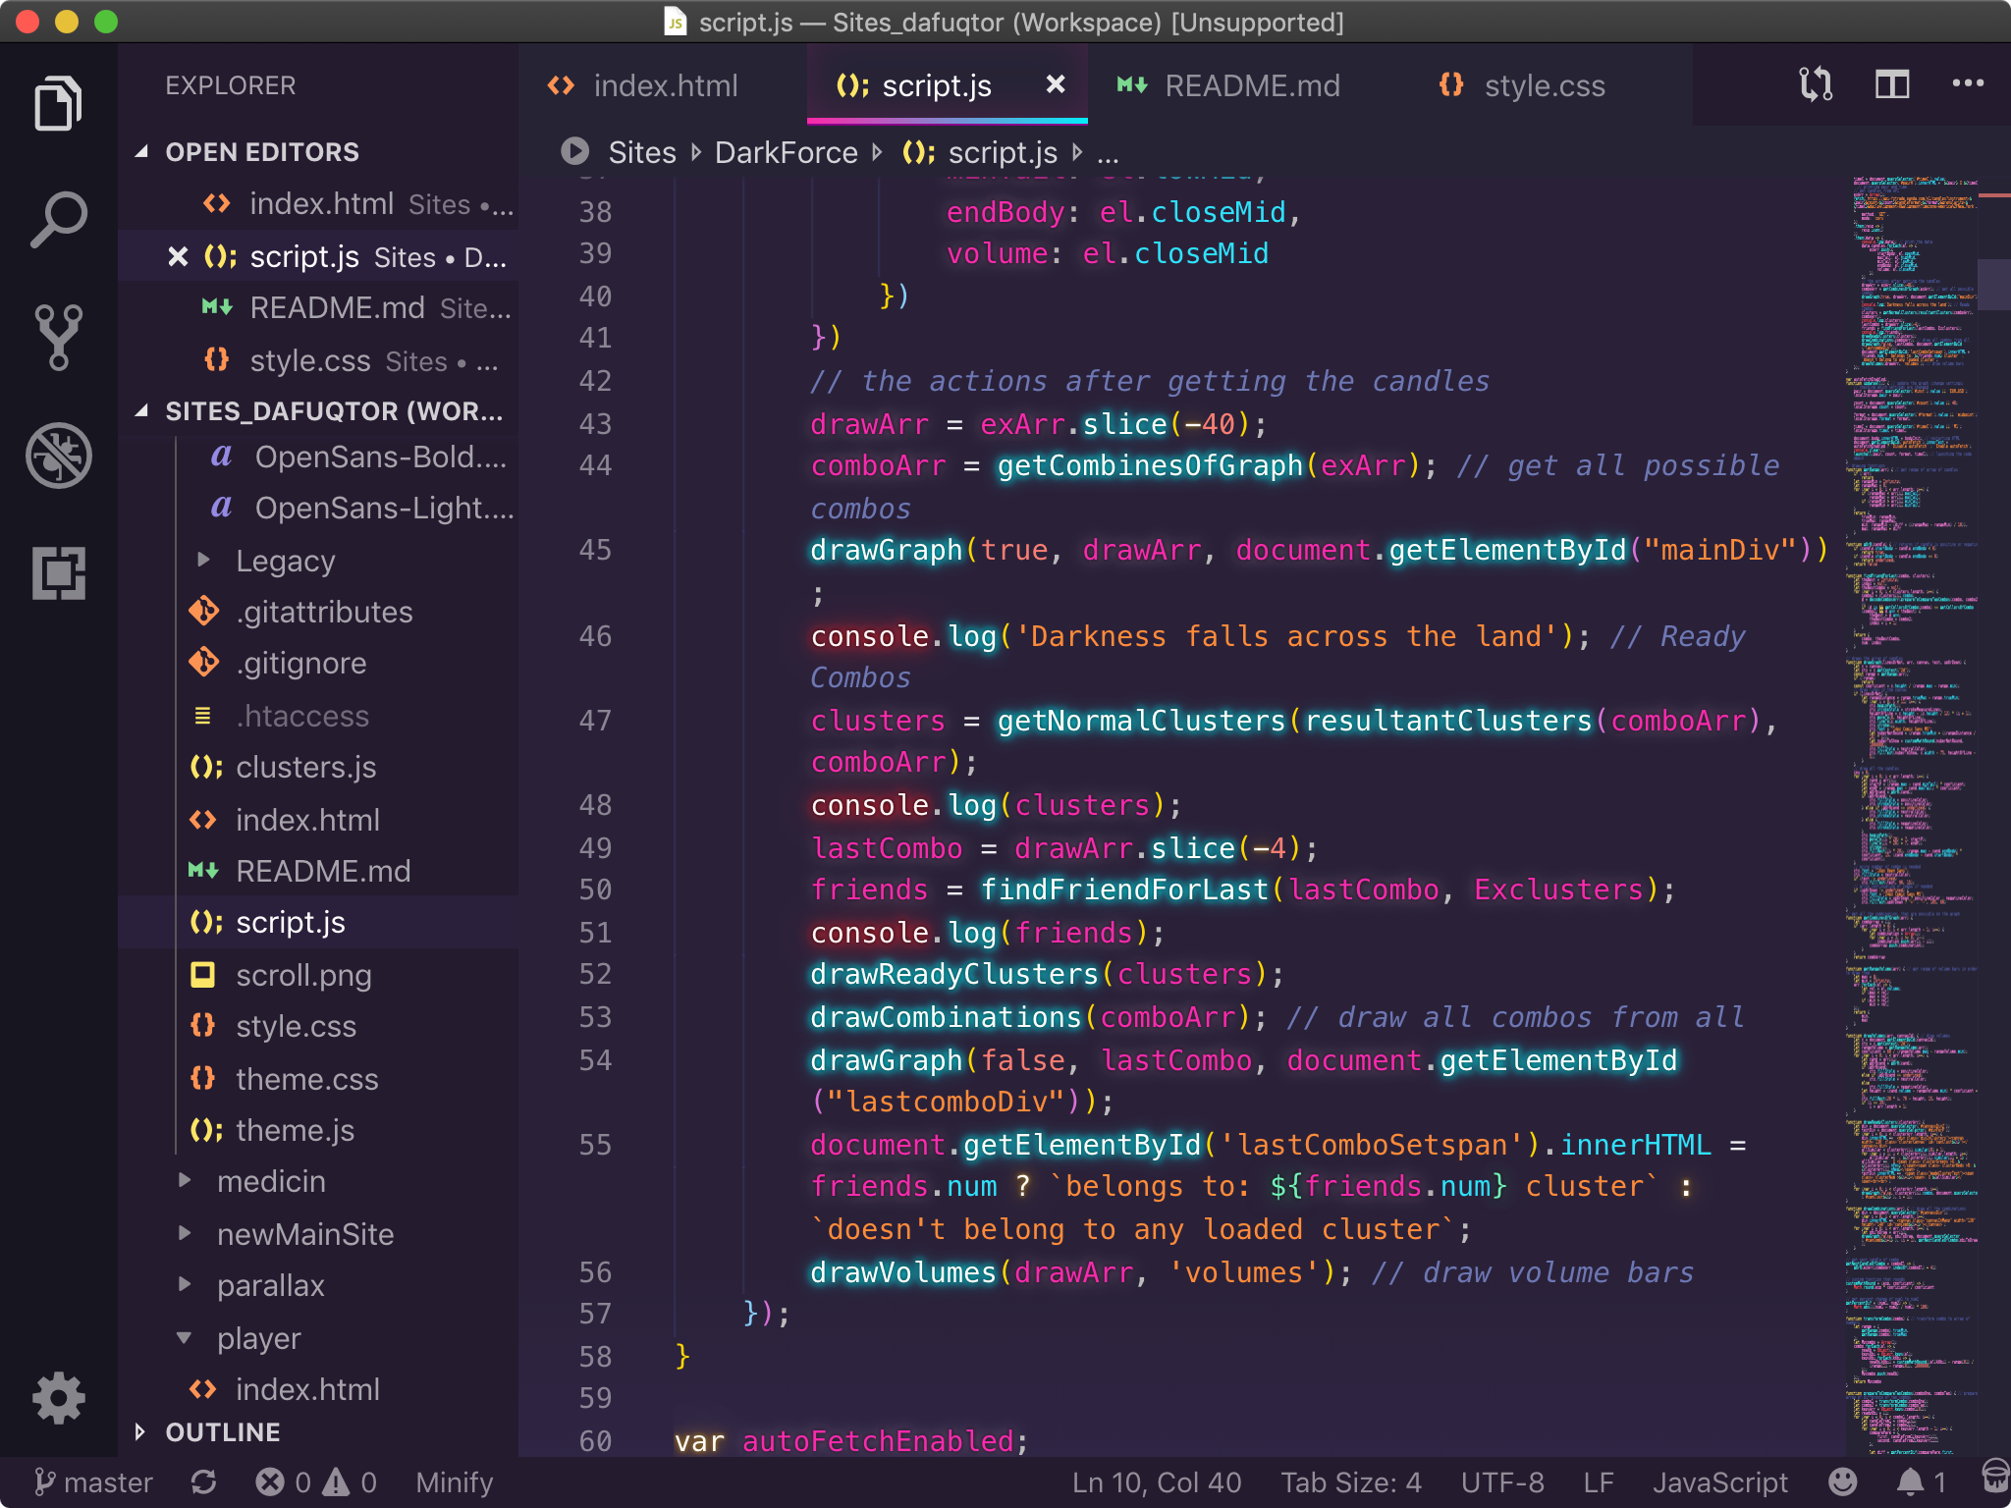The width and height of the screenshot is (2011, 1508).
Task: Open the Source Control view
Action: click(x=58, y=337)
